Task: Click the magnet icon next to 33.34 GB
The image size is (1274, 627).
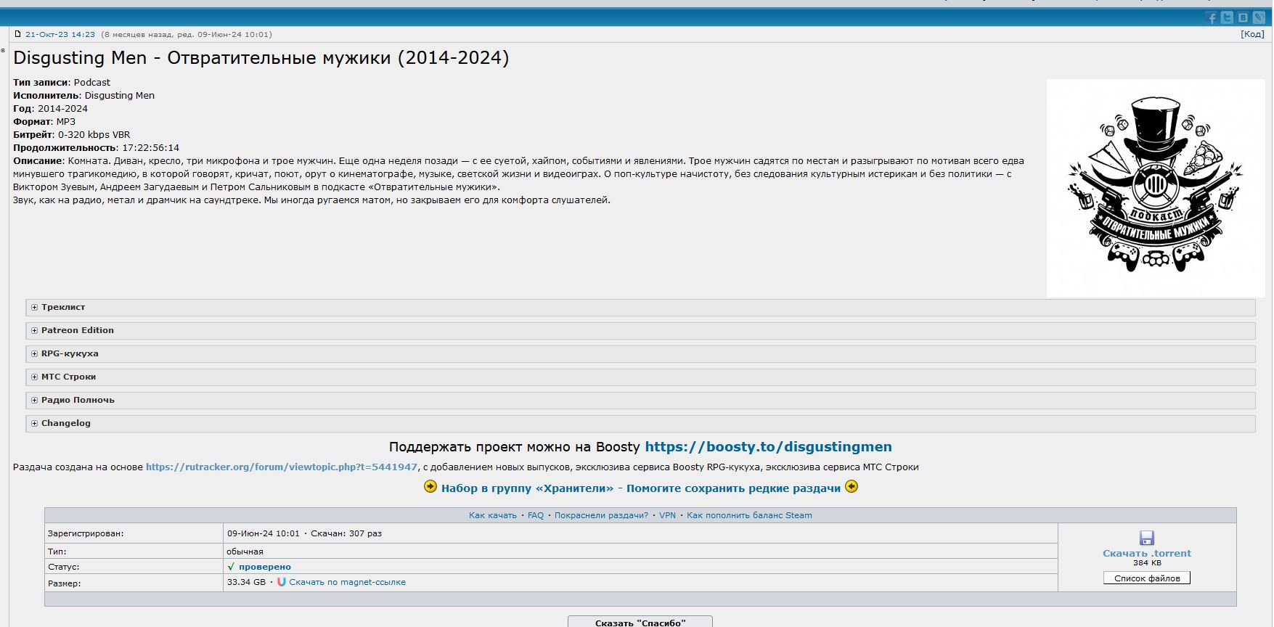Action: 282,582
